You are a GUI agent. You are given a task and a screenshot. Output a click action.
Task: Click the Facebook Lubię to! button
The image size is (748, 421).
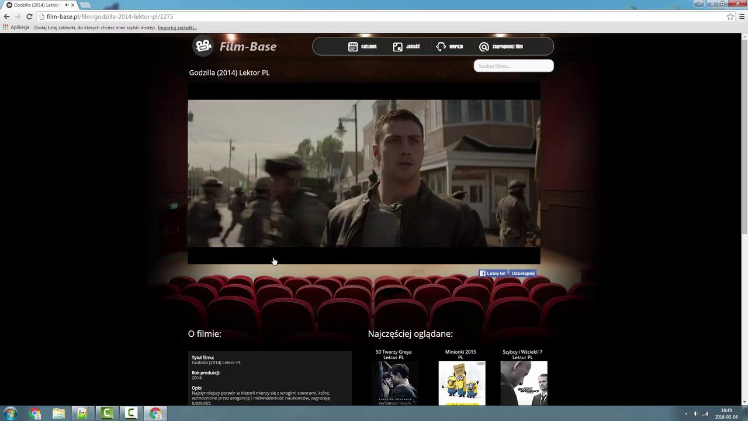[x=493, y=273]
